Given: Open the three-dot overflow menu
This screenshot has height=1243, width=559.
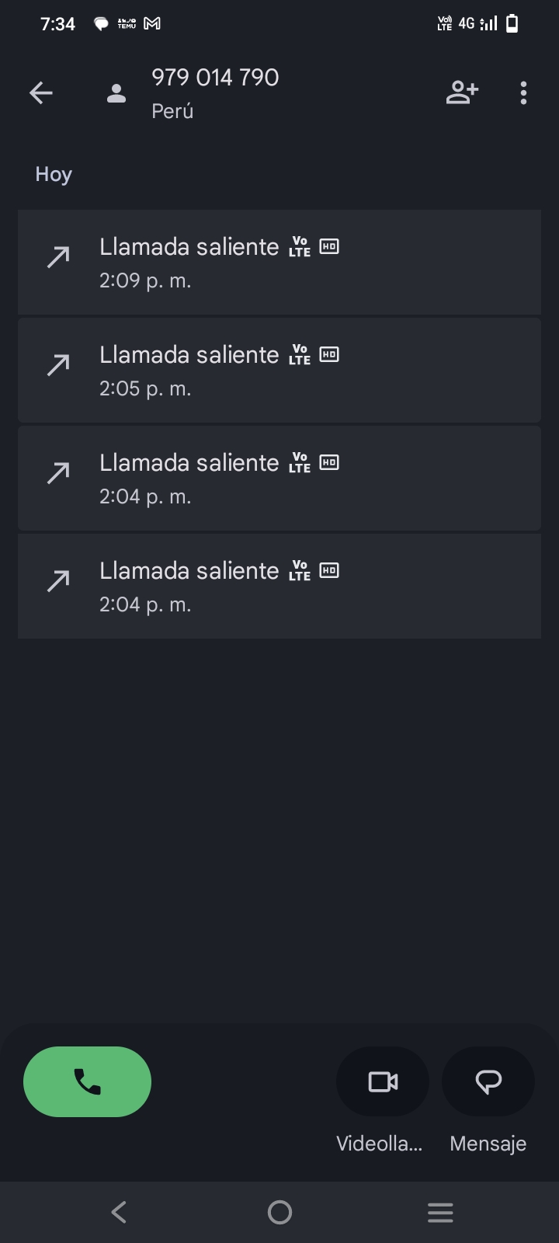Looking at the screenshot, I should point(524,92).
